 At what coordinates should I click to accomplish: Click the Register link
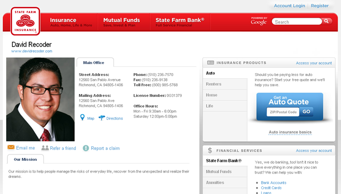(320, 6)
